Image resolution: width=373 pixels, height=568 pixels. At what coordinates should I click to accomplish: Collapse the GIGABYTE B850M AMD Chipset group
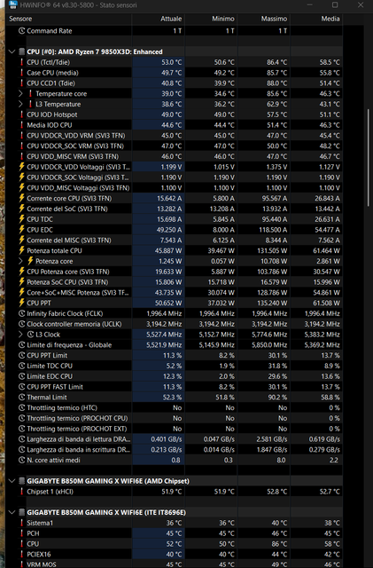tap(12, 481)
